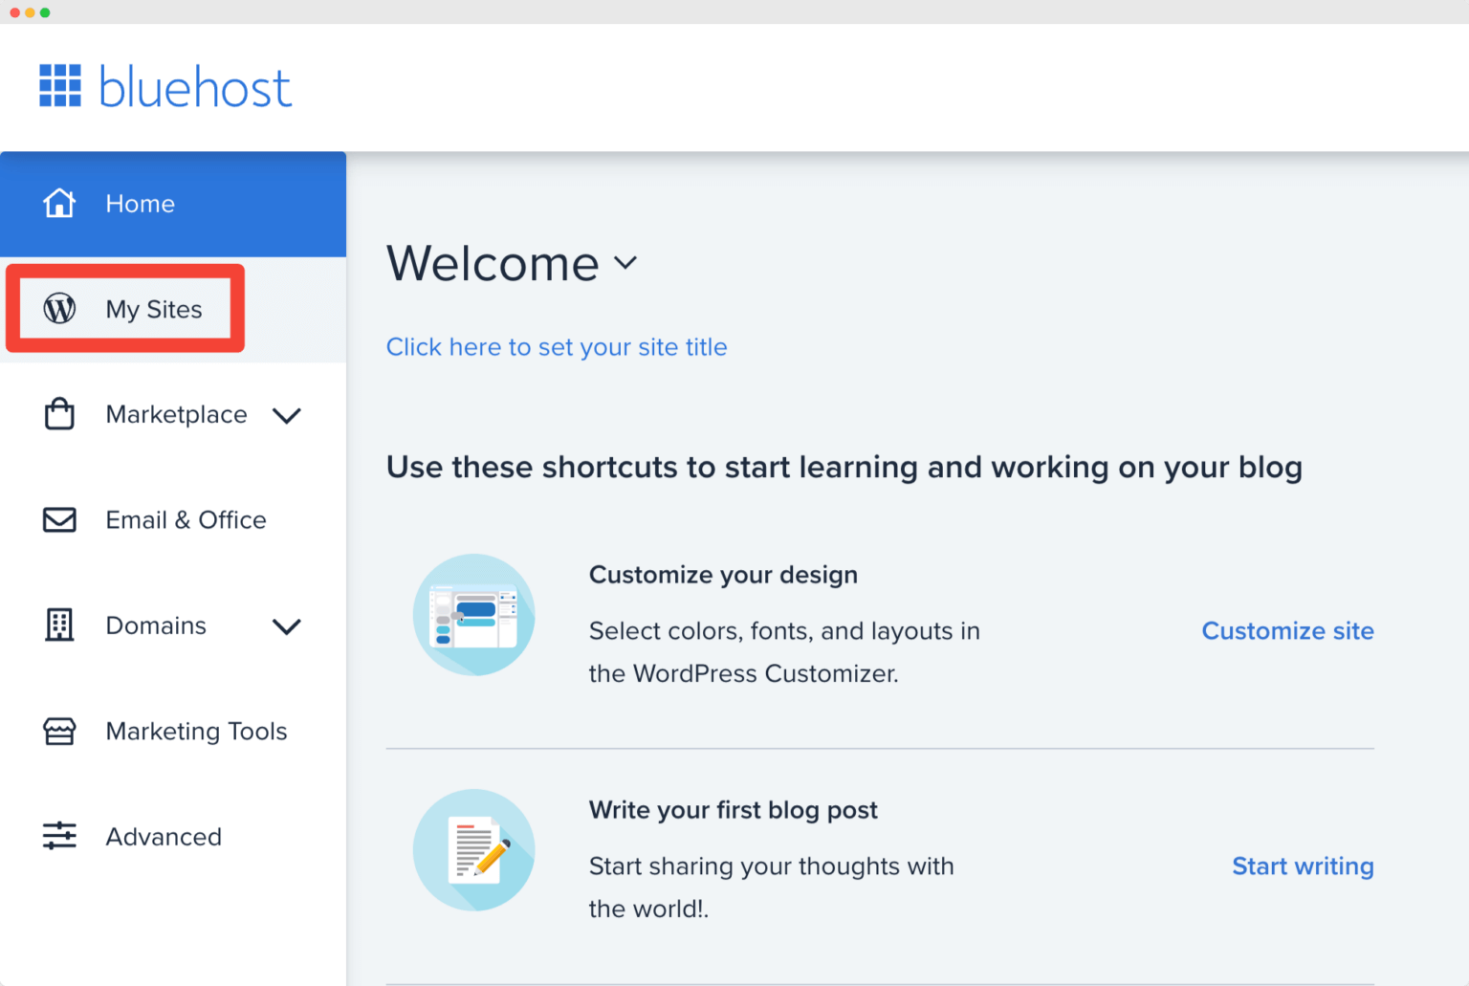Viewport: 1469px width, 986px height.
Task: Go to Marketing Tools section
Action: pyautogui.click(x=196, y=732)
